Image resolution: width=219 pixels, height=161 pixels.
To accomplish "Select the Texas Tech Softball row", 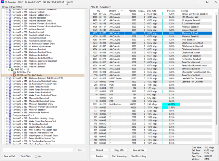I will coord(151,75).
